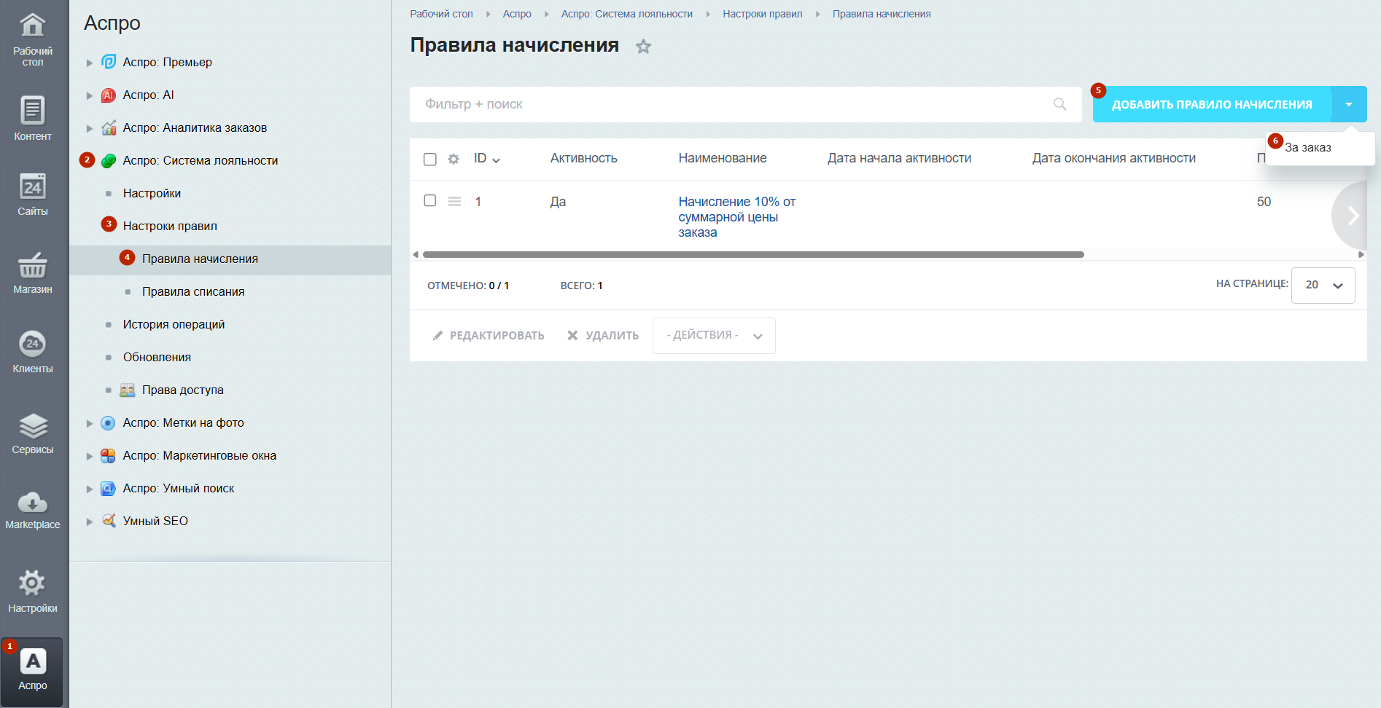
Task: Open table column settings gear
Action: coord(454,159)
